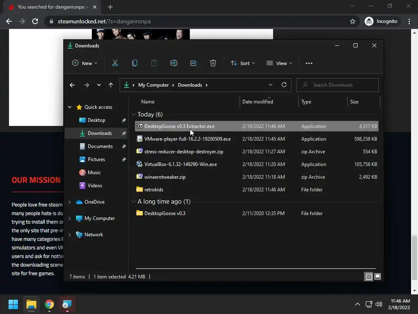418x314 pixels.
Task: Reload the steamunlocked page in Chrome
Action: click(35, 21)
